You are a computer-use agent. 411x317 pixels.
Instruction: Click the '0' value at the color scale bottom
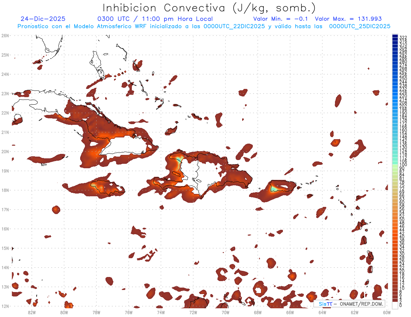[401, 305]
